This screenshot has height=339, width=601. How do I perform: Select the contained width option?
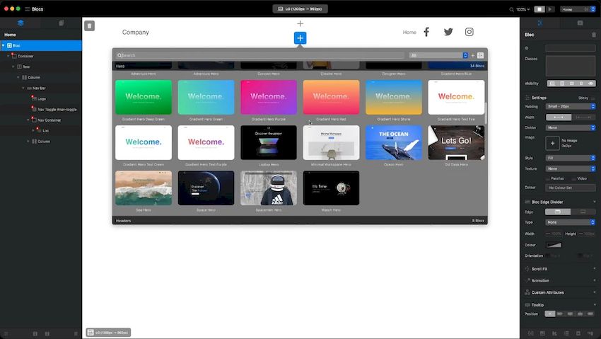point(559,117)
